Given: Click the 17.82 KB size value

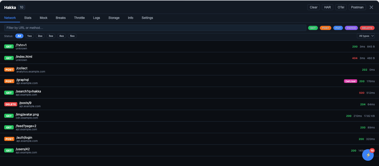Looking at the screenshot, I should pyautogui.click(x=369, y=116).
